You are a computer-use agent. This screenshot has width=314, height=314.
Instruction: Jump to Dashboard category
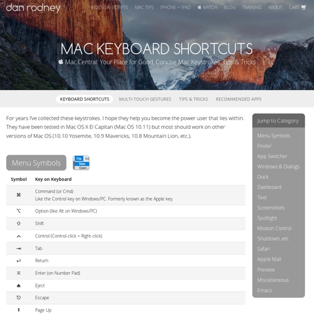click(x=269, y=187)
